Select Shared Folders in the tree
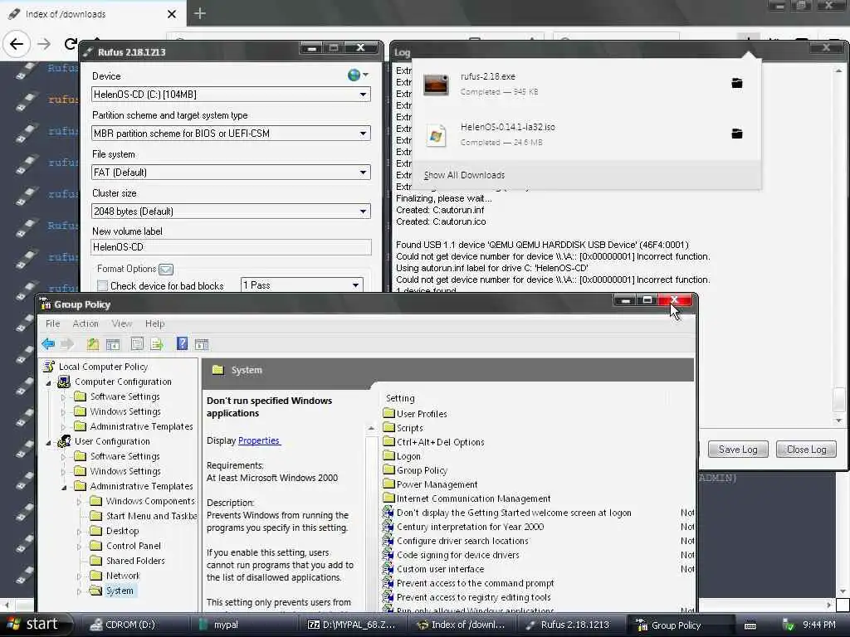Image resolution: width=850 pixels, height=637 pixels. (135, 561)
